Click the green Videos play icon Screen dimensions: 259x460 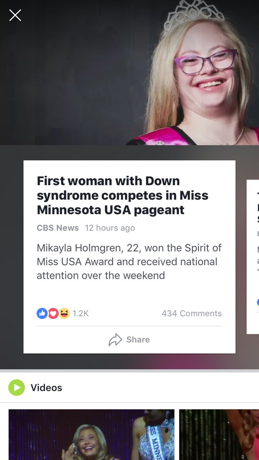point(16,388)
